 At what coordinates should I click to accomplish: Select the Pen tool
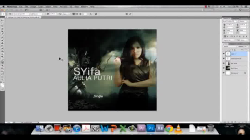[x=2, y=59]
